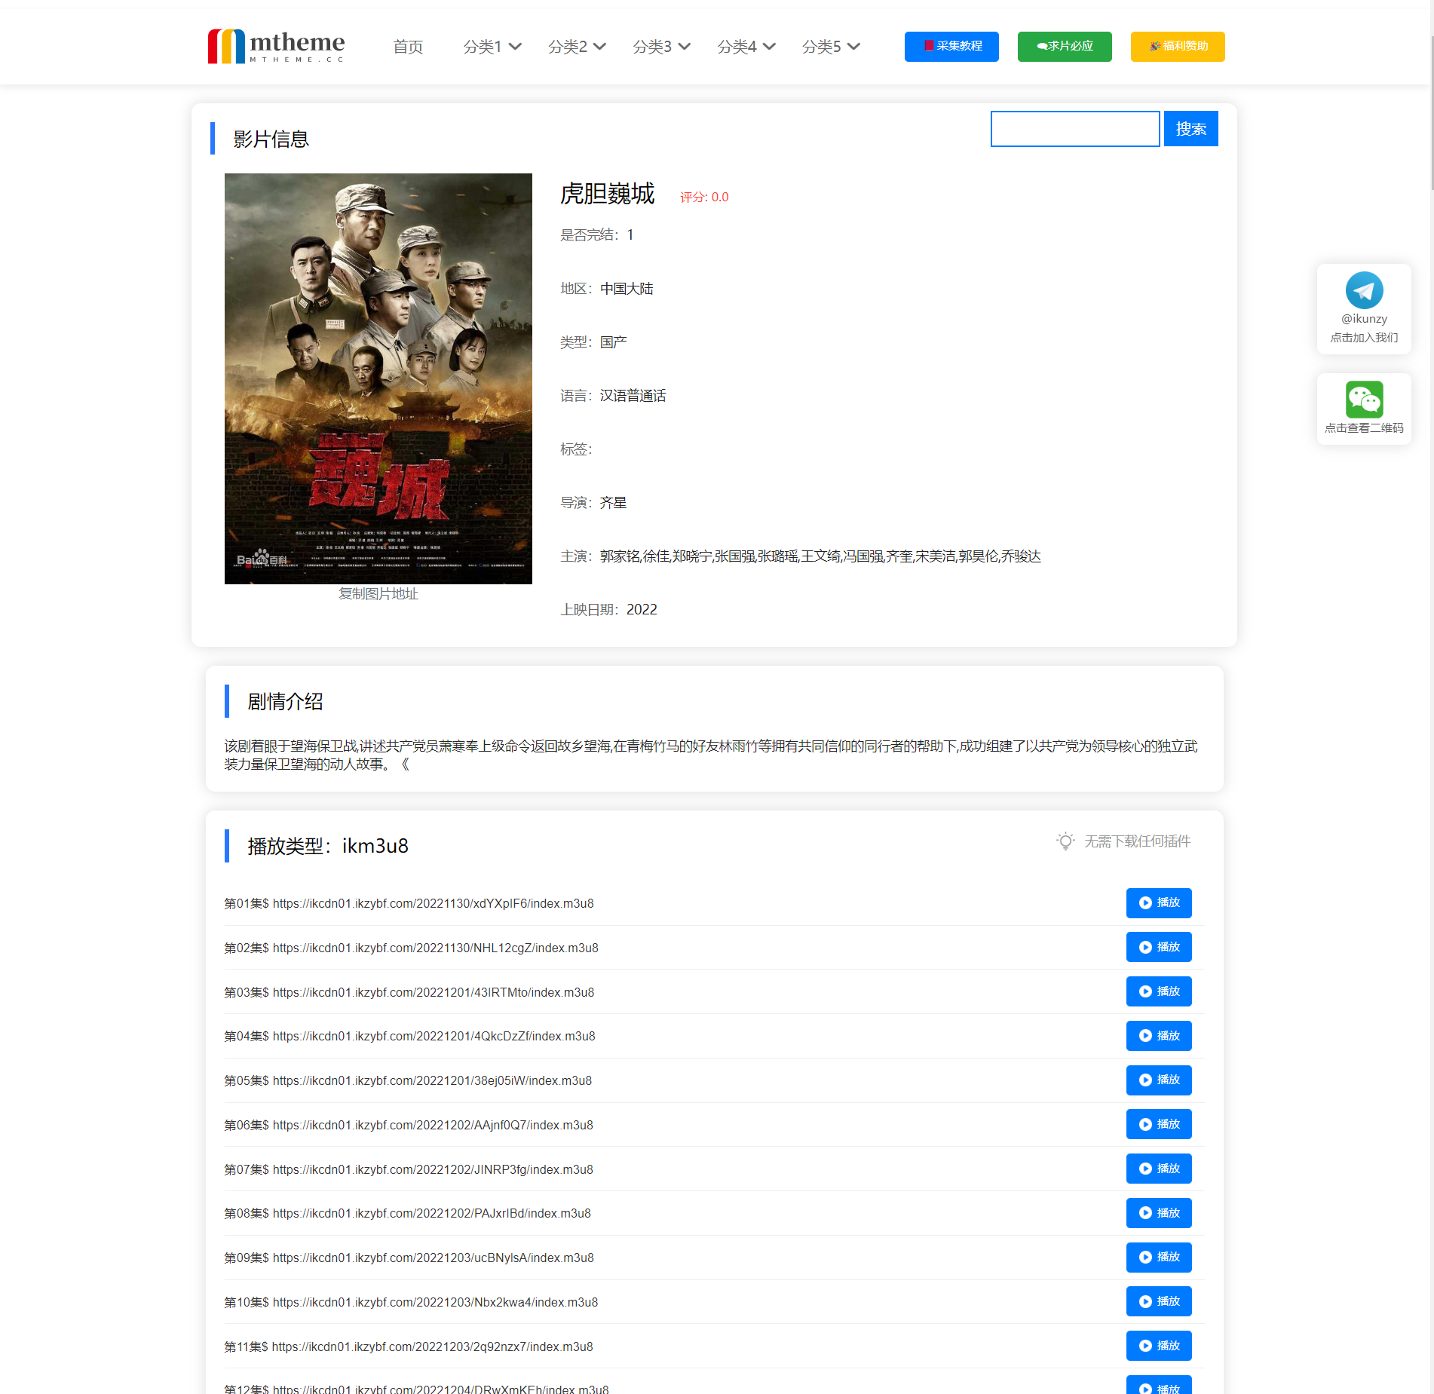This screenshot has height=1394, width=1434.
Task: Click the 点击查看二维码 text
Action: [1364, 428]
